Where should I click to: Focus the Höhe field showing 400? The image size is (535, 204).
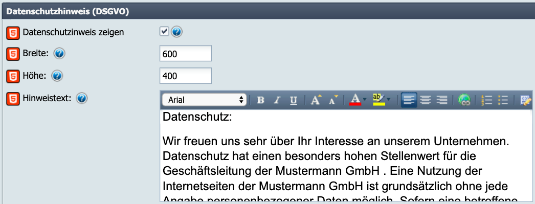click(x=186, y=76)
